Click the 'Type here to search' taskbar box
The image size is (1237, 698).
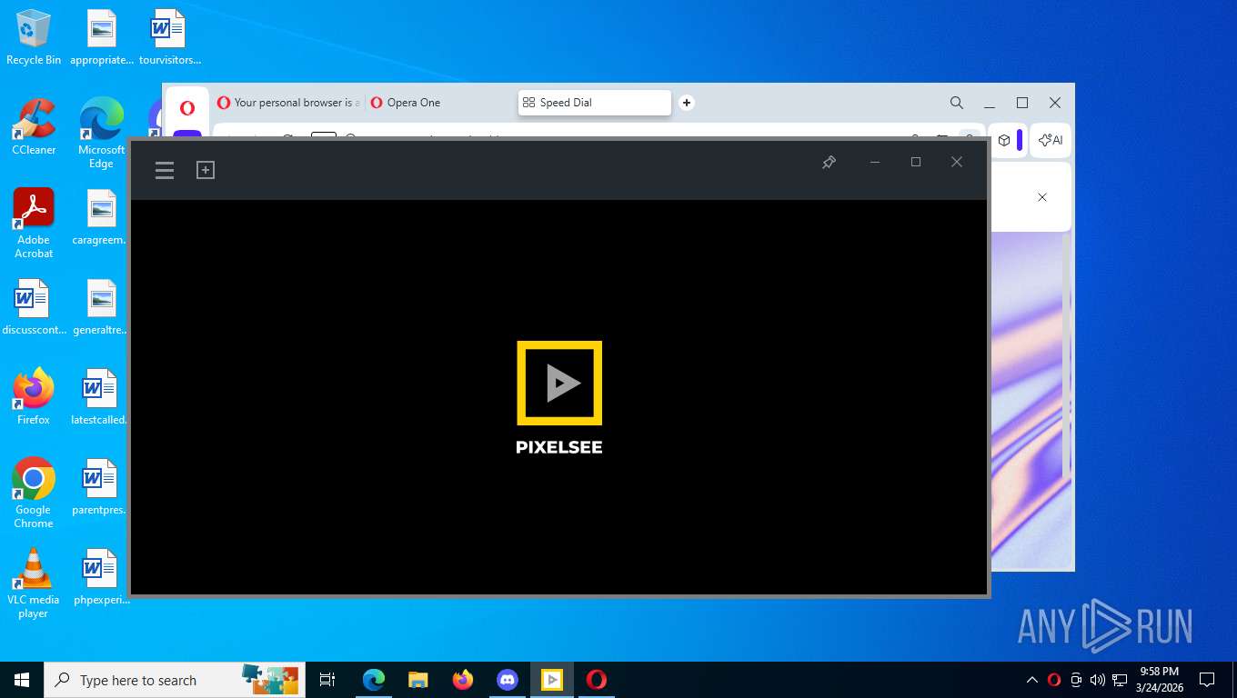tap(175, 680)
